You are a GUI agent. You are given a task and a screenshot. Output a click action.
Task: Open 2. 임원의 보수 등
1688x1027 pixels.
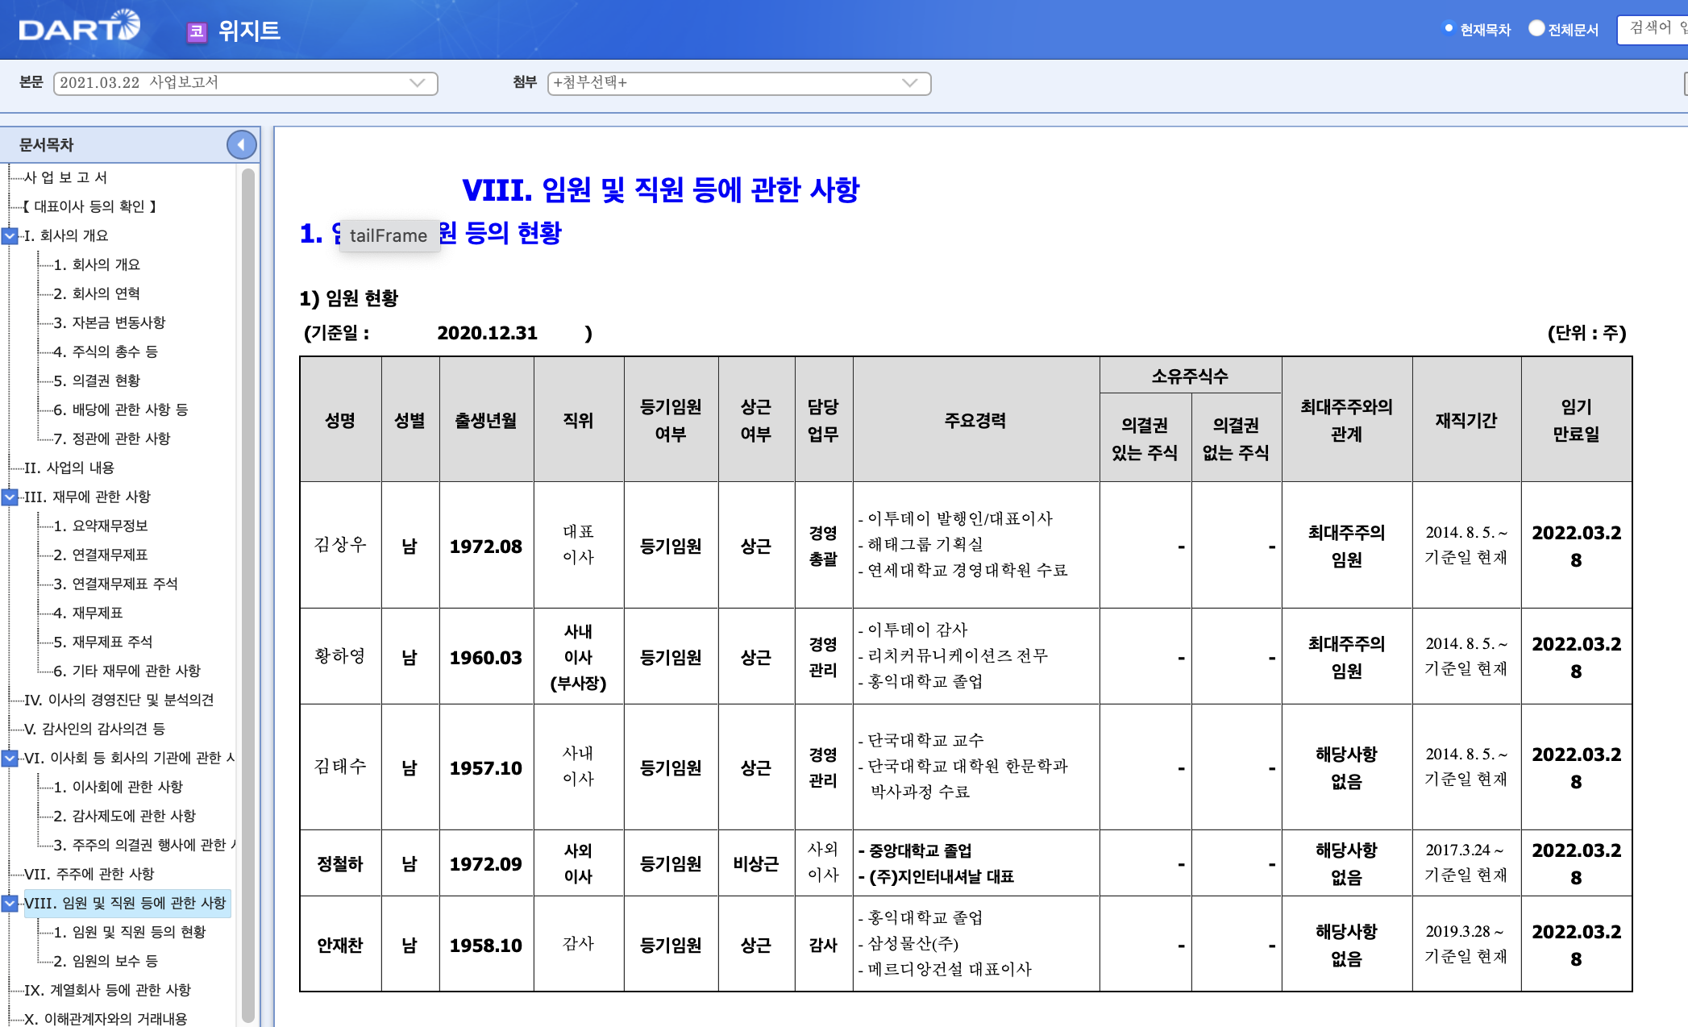106,961
